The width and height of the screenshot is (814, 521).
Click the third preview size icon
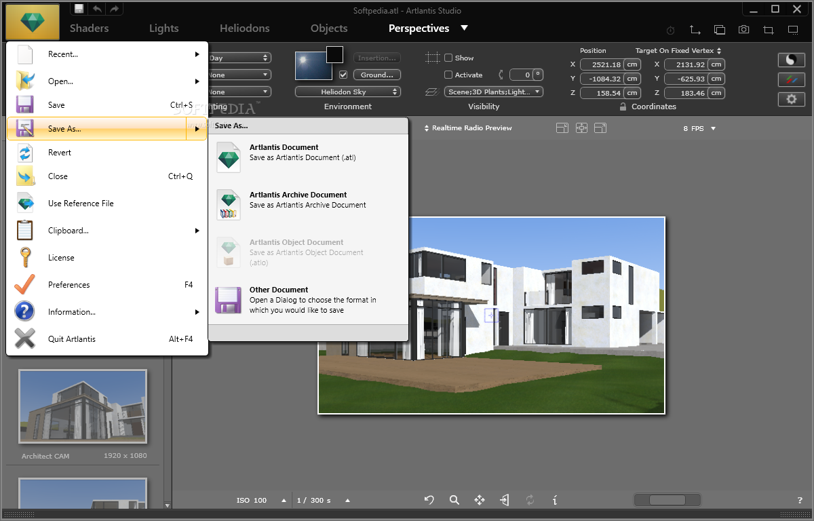click(x=600, y=128)
